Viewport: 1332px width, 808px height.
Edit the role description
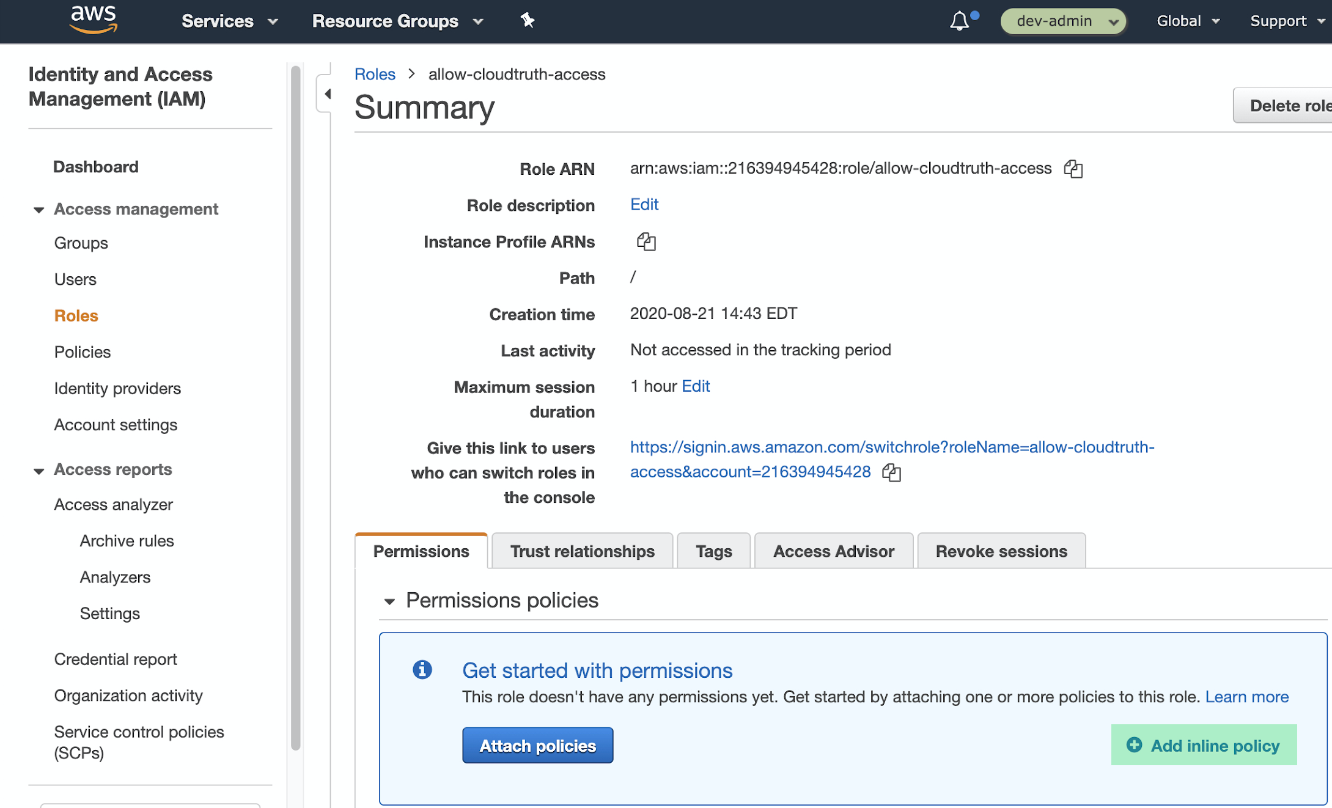pyautogui.click(x=644, y=205)
